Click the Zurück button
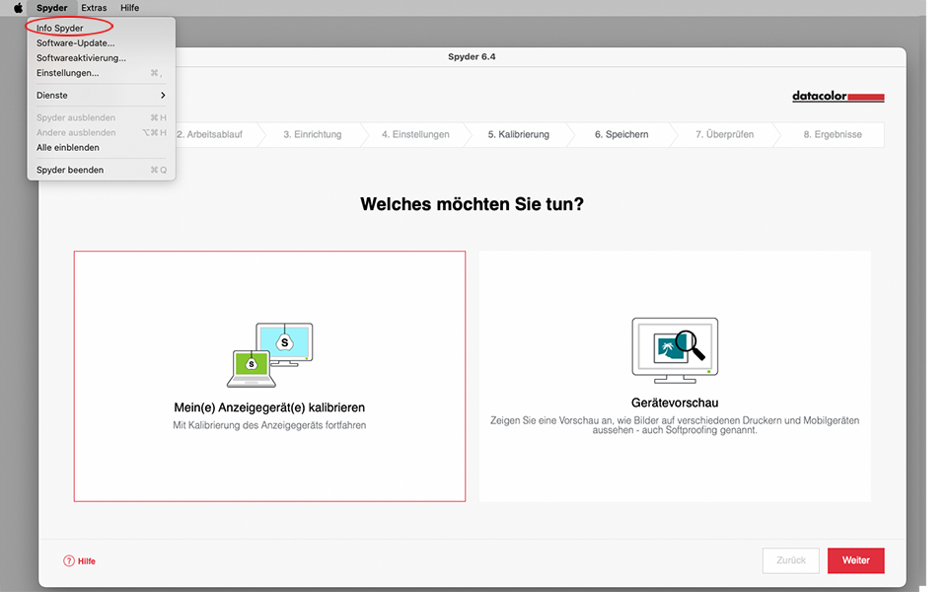This screenshot has height=592, width=949. tap(790, 560)
